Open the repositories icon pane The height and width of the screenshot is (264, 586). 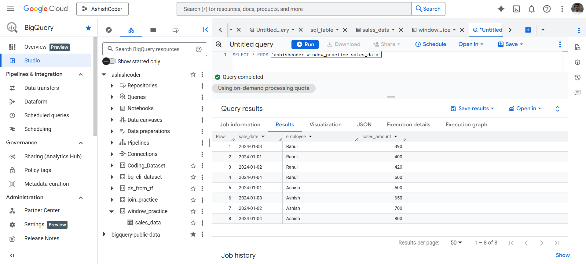[x=175, y=30]
